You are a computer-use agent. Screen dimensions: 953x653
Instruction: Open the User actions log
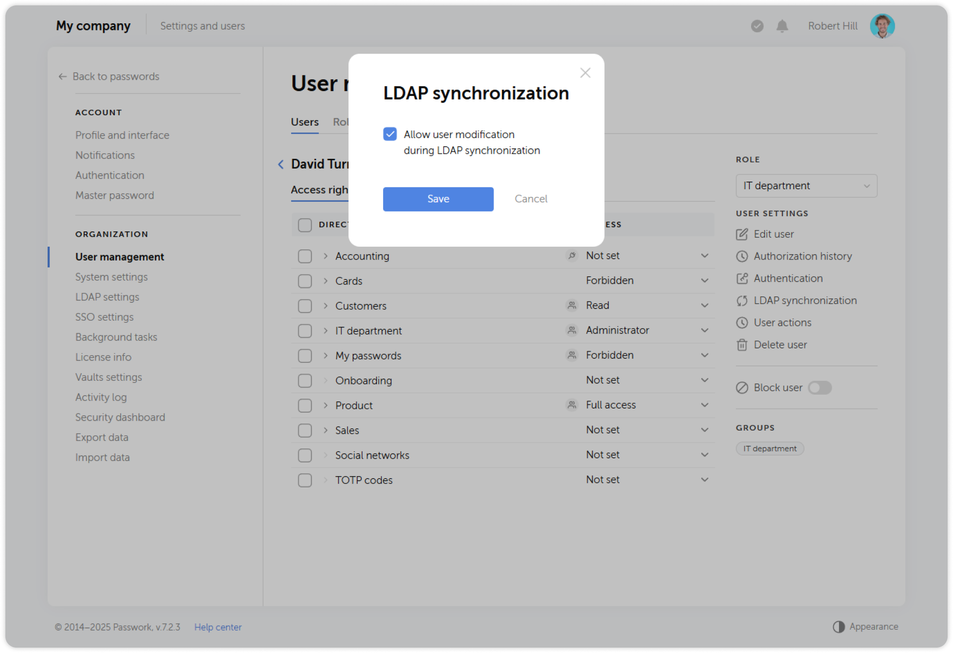pyautogui.click(x=782, y=322)
